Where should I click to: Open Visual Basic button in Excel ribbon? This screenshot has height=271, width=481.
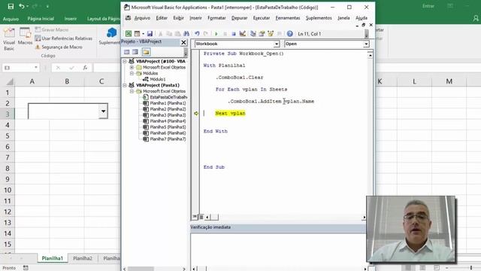click(9, 39)
